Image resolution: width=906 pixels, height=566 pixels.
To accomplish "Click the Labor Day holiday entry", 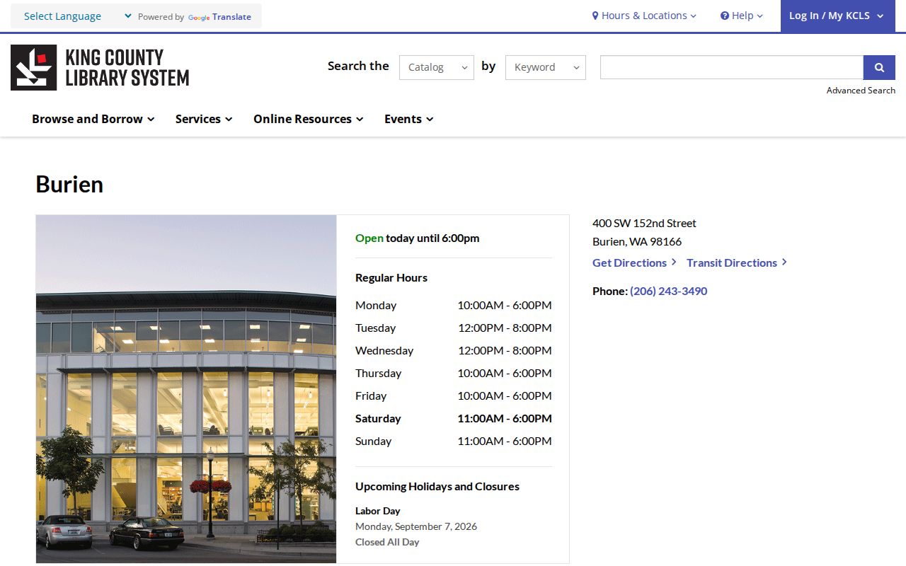I will tap(378, 511).
